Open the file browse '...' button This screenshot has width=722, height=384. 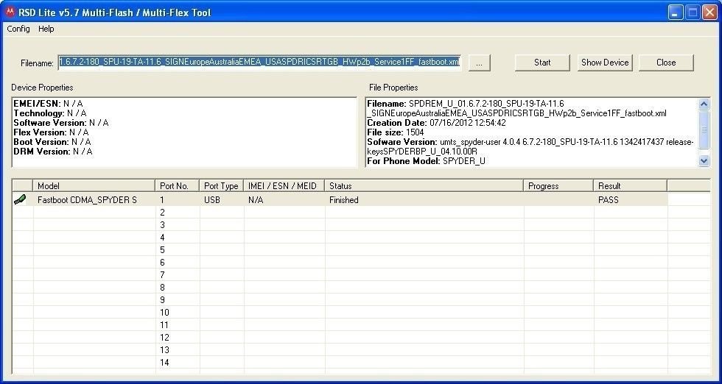pos(480,63)
